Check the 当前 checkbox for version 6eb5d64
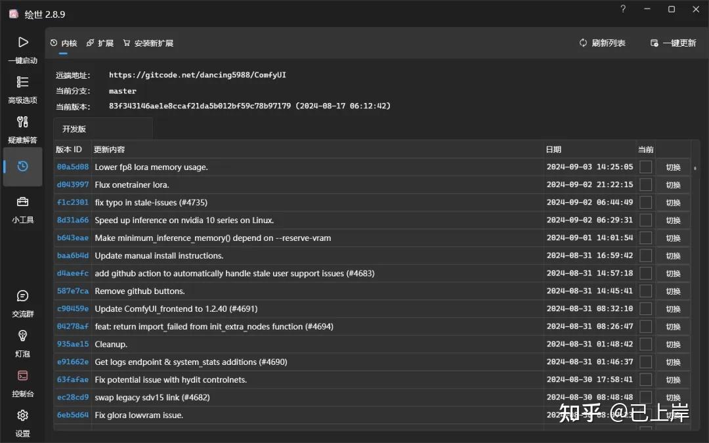 [x=645, y=415]
